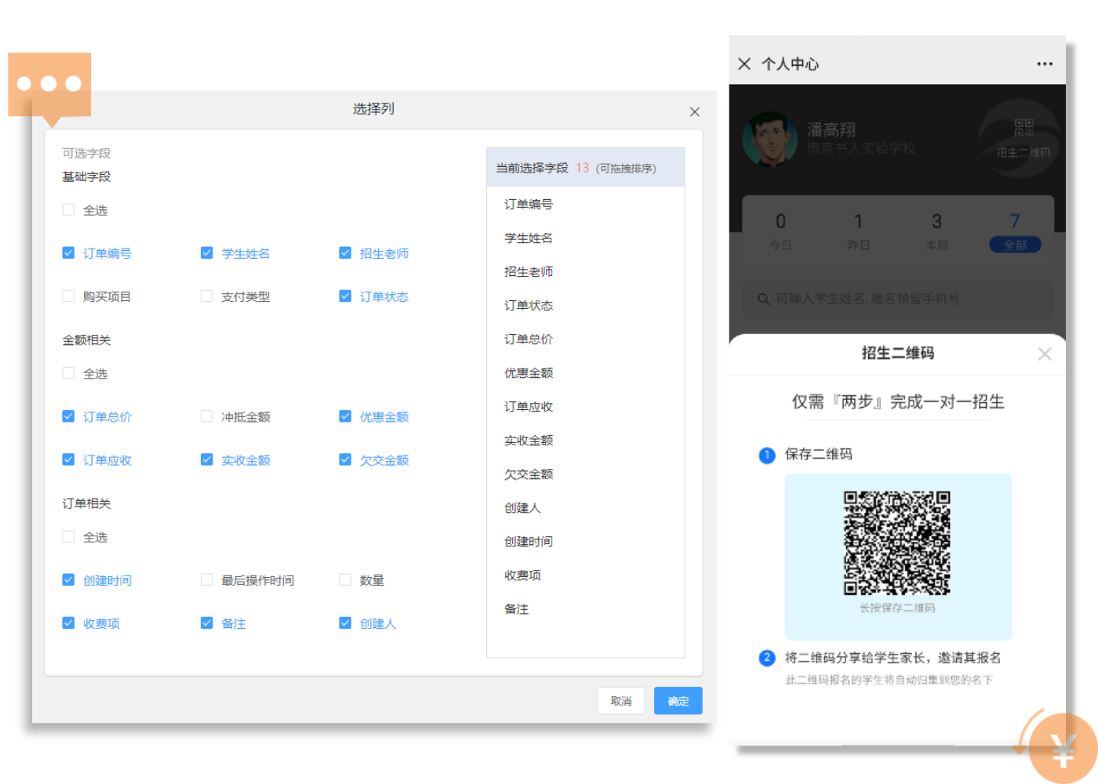Check 全选 under 订单相关

68,536
